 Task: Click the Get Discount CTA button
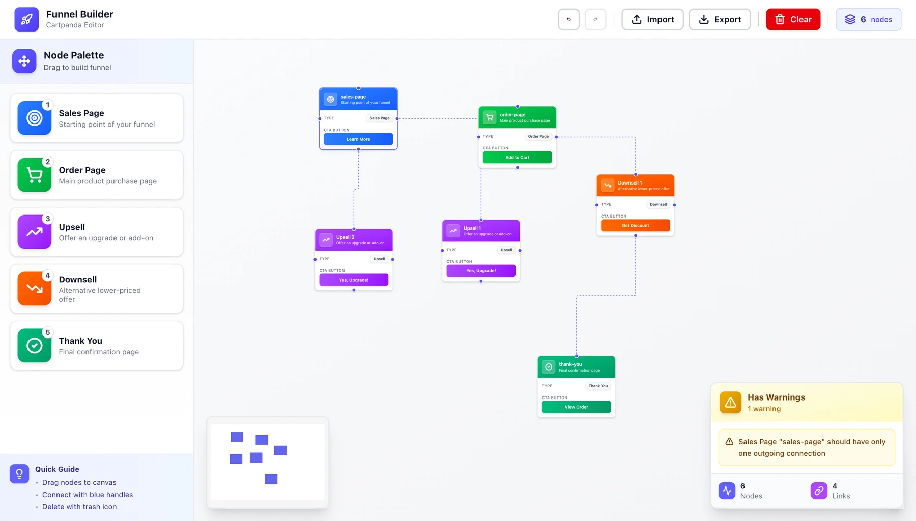pyautogui.click(x=635, y=226)
